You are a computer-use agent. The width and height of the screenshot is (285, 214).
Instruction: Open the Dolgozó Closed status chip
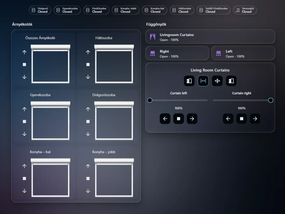point(40,10)
